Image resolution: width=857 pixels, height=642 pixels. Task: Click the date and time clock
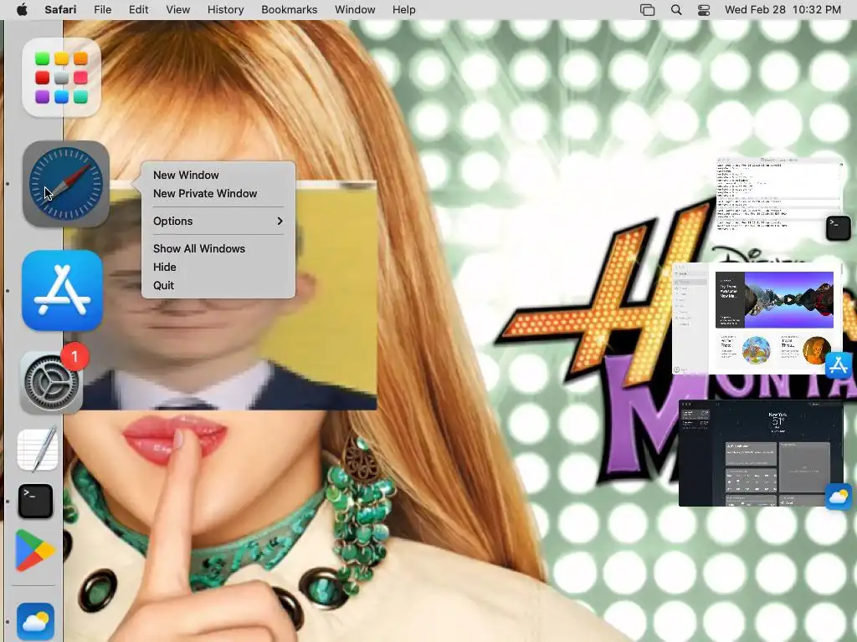(x=783, y=10)
